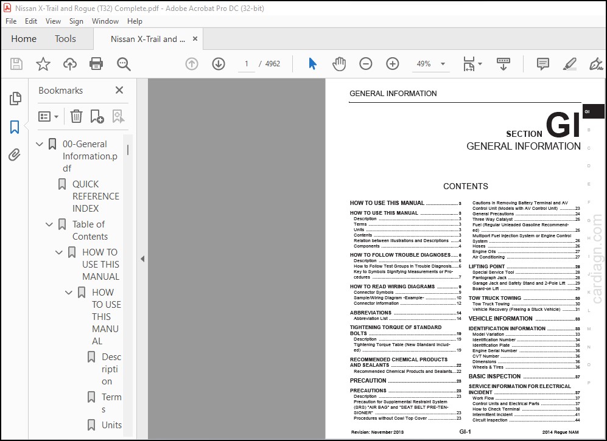Screen dimensions: 607x441
Task: Select the Units bookmark
Action: click(111, 425)
